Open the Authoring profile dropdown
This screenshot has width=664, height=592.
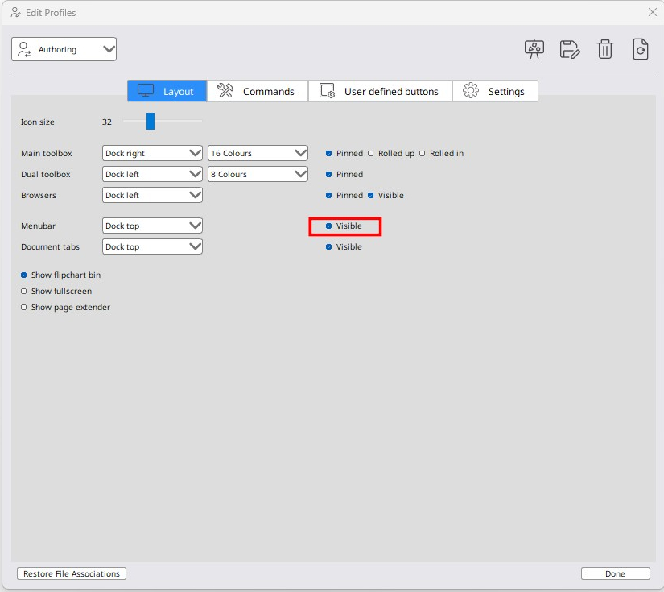pyautogui.click(x=64, y=49)
